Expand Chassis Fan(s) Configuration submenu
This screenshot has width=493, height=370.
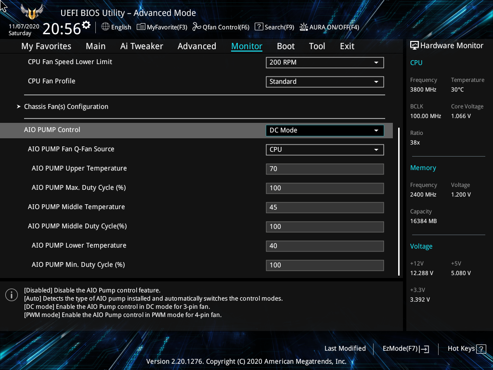pos(66,106)
